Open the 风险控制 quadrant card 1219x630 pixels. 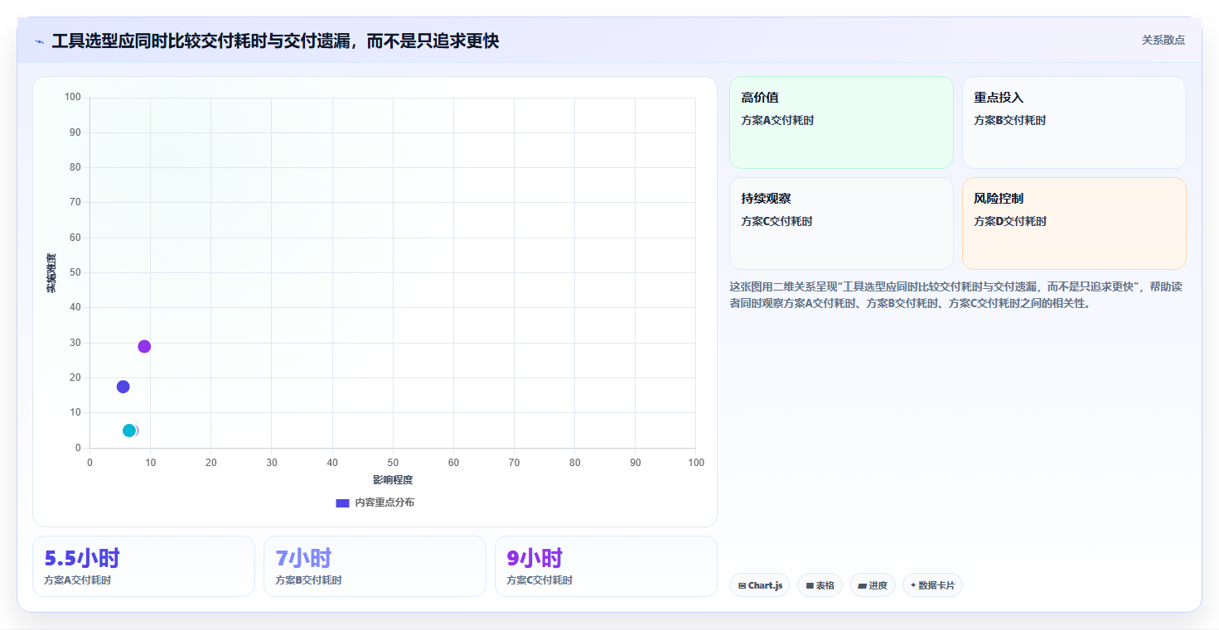tap(1074, 224)
